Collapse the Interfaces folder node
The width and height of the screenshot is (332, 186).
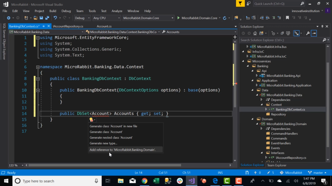click(262, 153)
